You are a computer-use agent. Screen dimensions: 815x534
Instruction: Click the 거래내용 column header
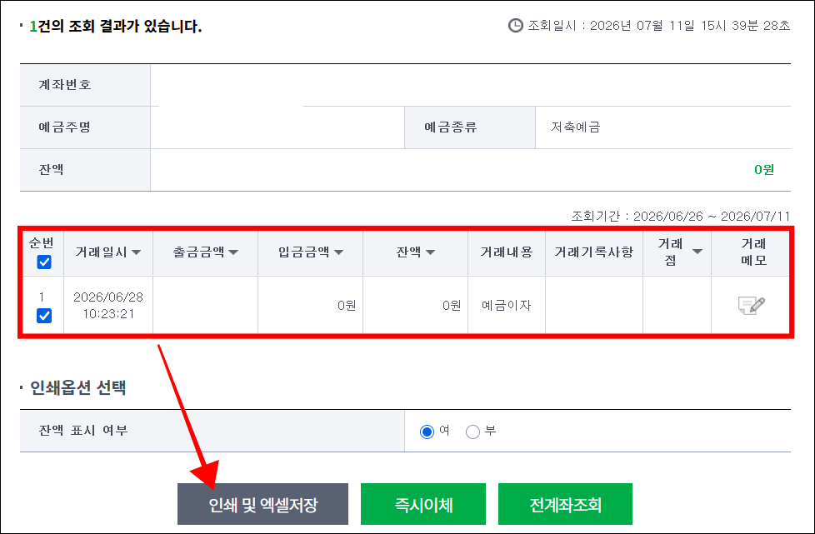pos(507,252)
